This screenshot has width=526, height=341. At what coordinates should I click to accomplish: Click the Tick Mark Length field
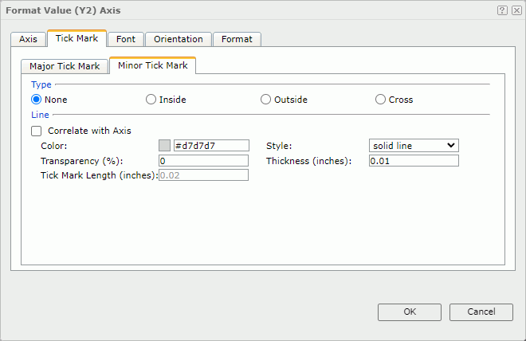tap(203, 175)
